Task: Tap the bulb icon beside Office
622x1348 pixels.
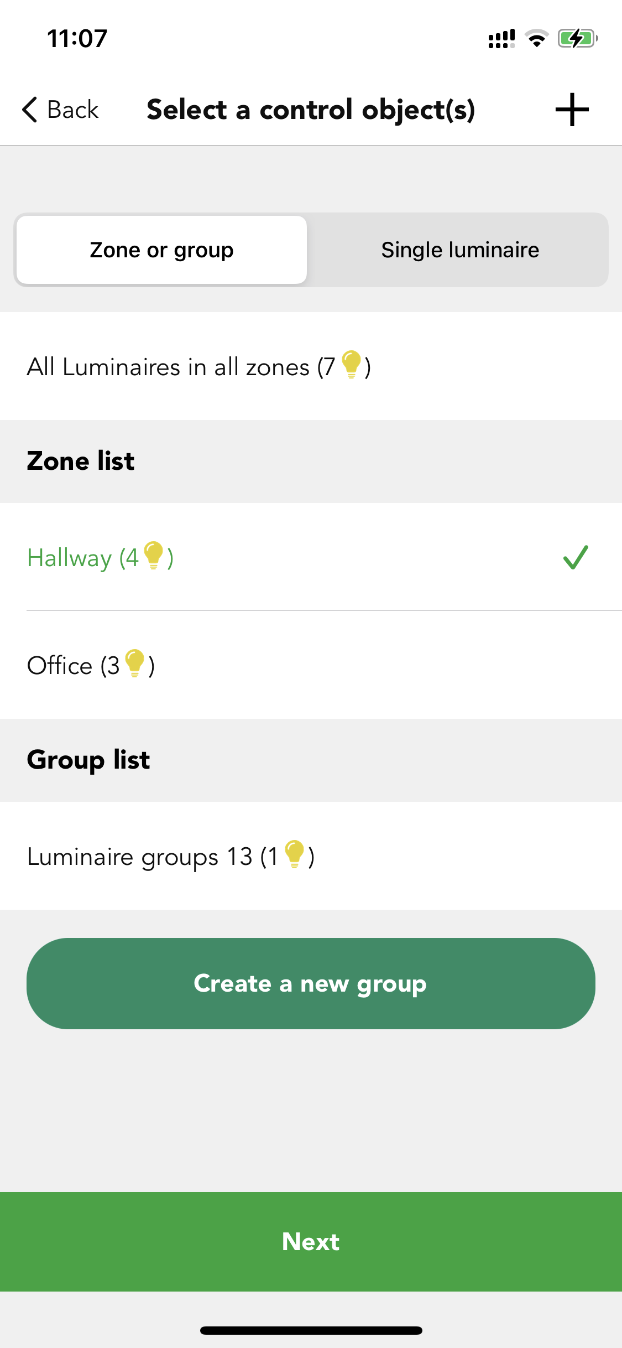Action: click(x=135, y=663)
